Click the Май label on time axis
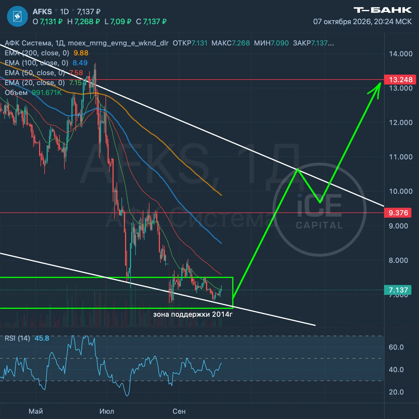Image resolution: width=419 pixels, height=419 pixels. click(36, 411)
